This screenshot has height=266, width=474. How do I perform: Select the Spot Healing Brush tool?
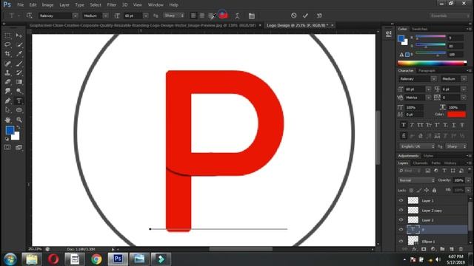tap(7, 64)
